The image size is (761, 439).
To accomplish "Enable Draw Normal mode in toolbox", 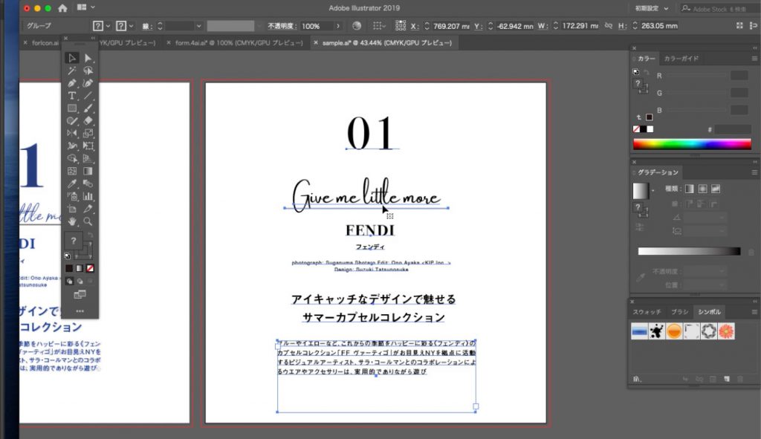I will pyautogui.click(x=69, y=281).
